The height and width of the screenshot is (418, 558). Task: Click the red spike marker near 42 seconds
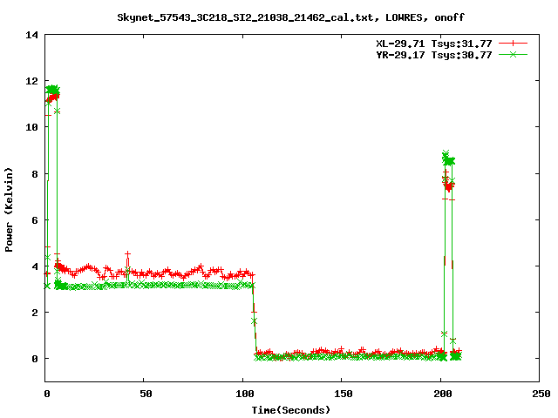coord(128,254)
